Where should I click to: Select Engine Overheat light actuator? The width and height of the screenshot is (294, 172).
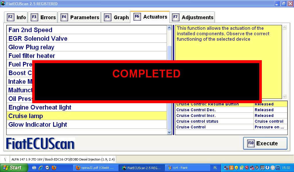tap(87, 107)
